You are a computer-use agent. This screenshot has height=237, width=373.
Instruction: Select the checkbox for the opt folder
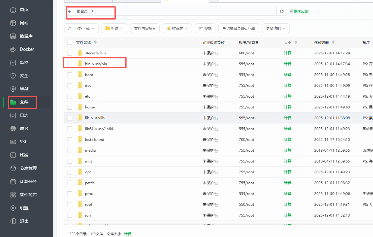pyautogui.click(x=70, y=172)
